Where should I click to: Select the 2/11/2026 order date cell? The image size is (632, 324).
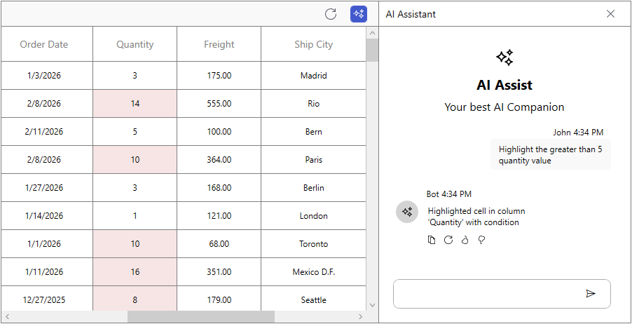(47, 132)
